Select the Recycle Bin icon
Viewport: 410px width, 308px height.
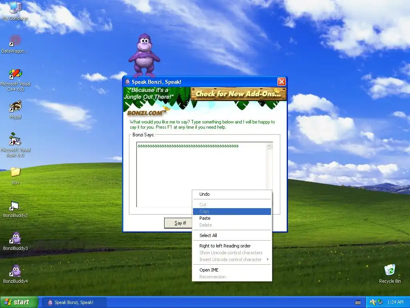point(390,274)
